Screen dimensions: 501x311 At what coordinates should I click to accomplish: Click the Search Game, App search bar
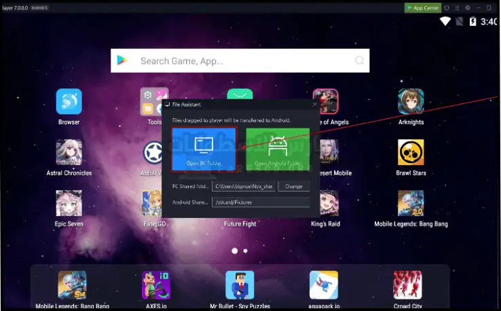click(x=240, y=61)
